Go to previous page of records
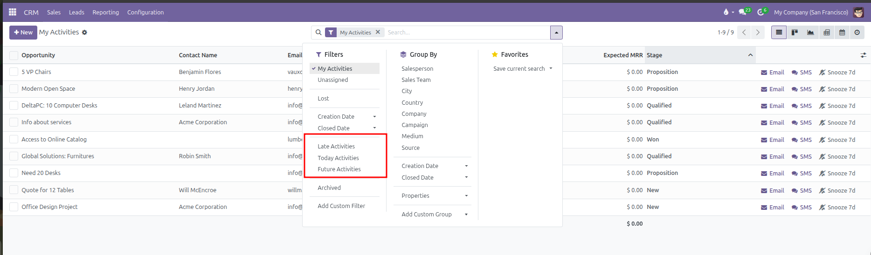Viewport: 871px width, 255px height. point(744,33)
